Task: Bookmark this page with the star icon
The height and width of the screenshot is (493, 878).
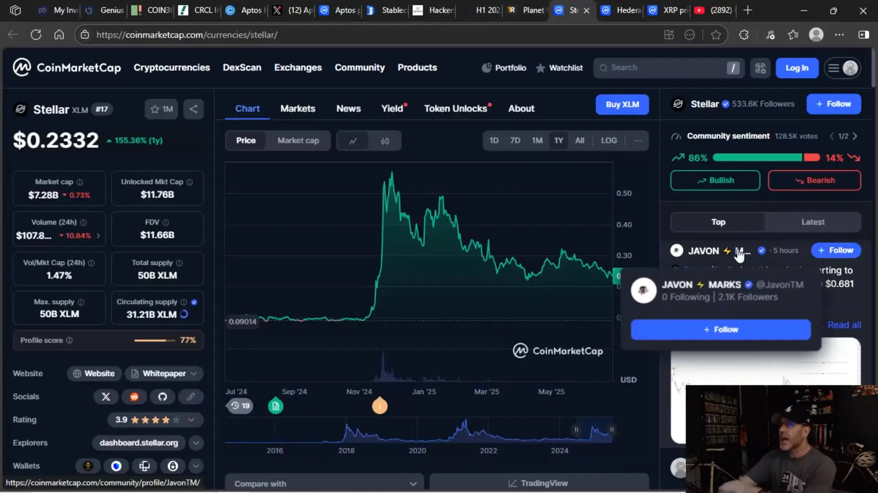Action: click(716, 35)
